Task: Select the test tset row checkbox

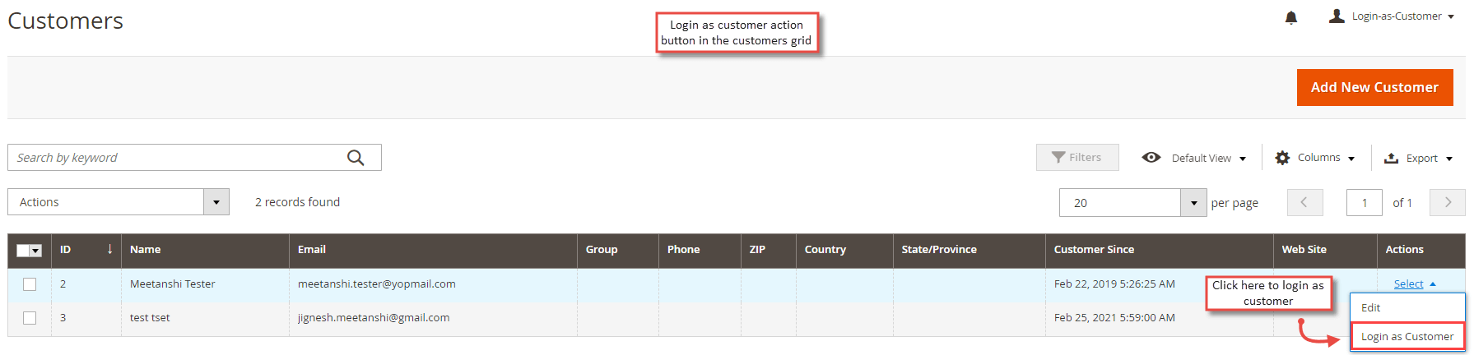Action: pyautogui.click(x=30, y=318)
